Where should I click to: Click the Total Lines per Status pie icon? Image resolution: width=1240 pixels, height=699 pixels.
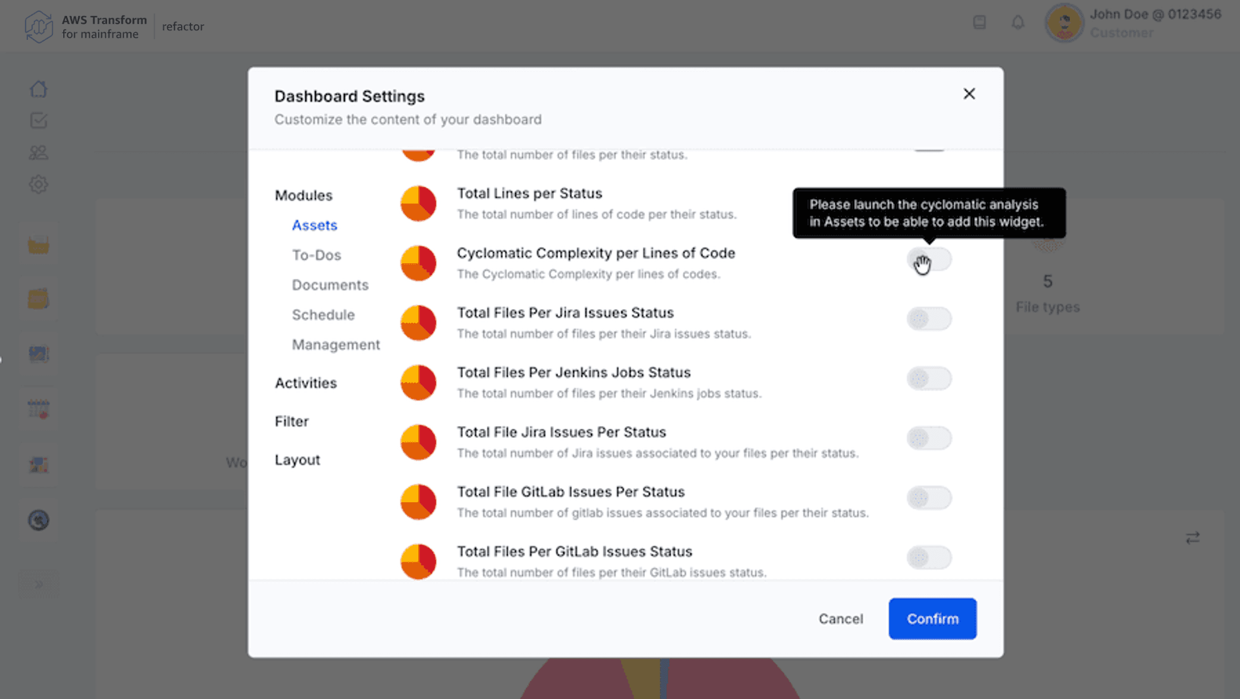418,203
